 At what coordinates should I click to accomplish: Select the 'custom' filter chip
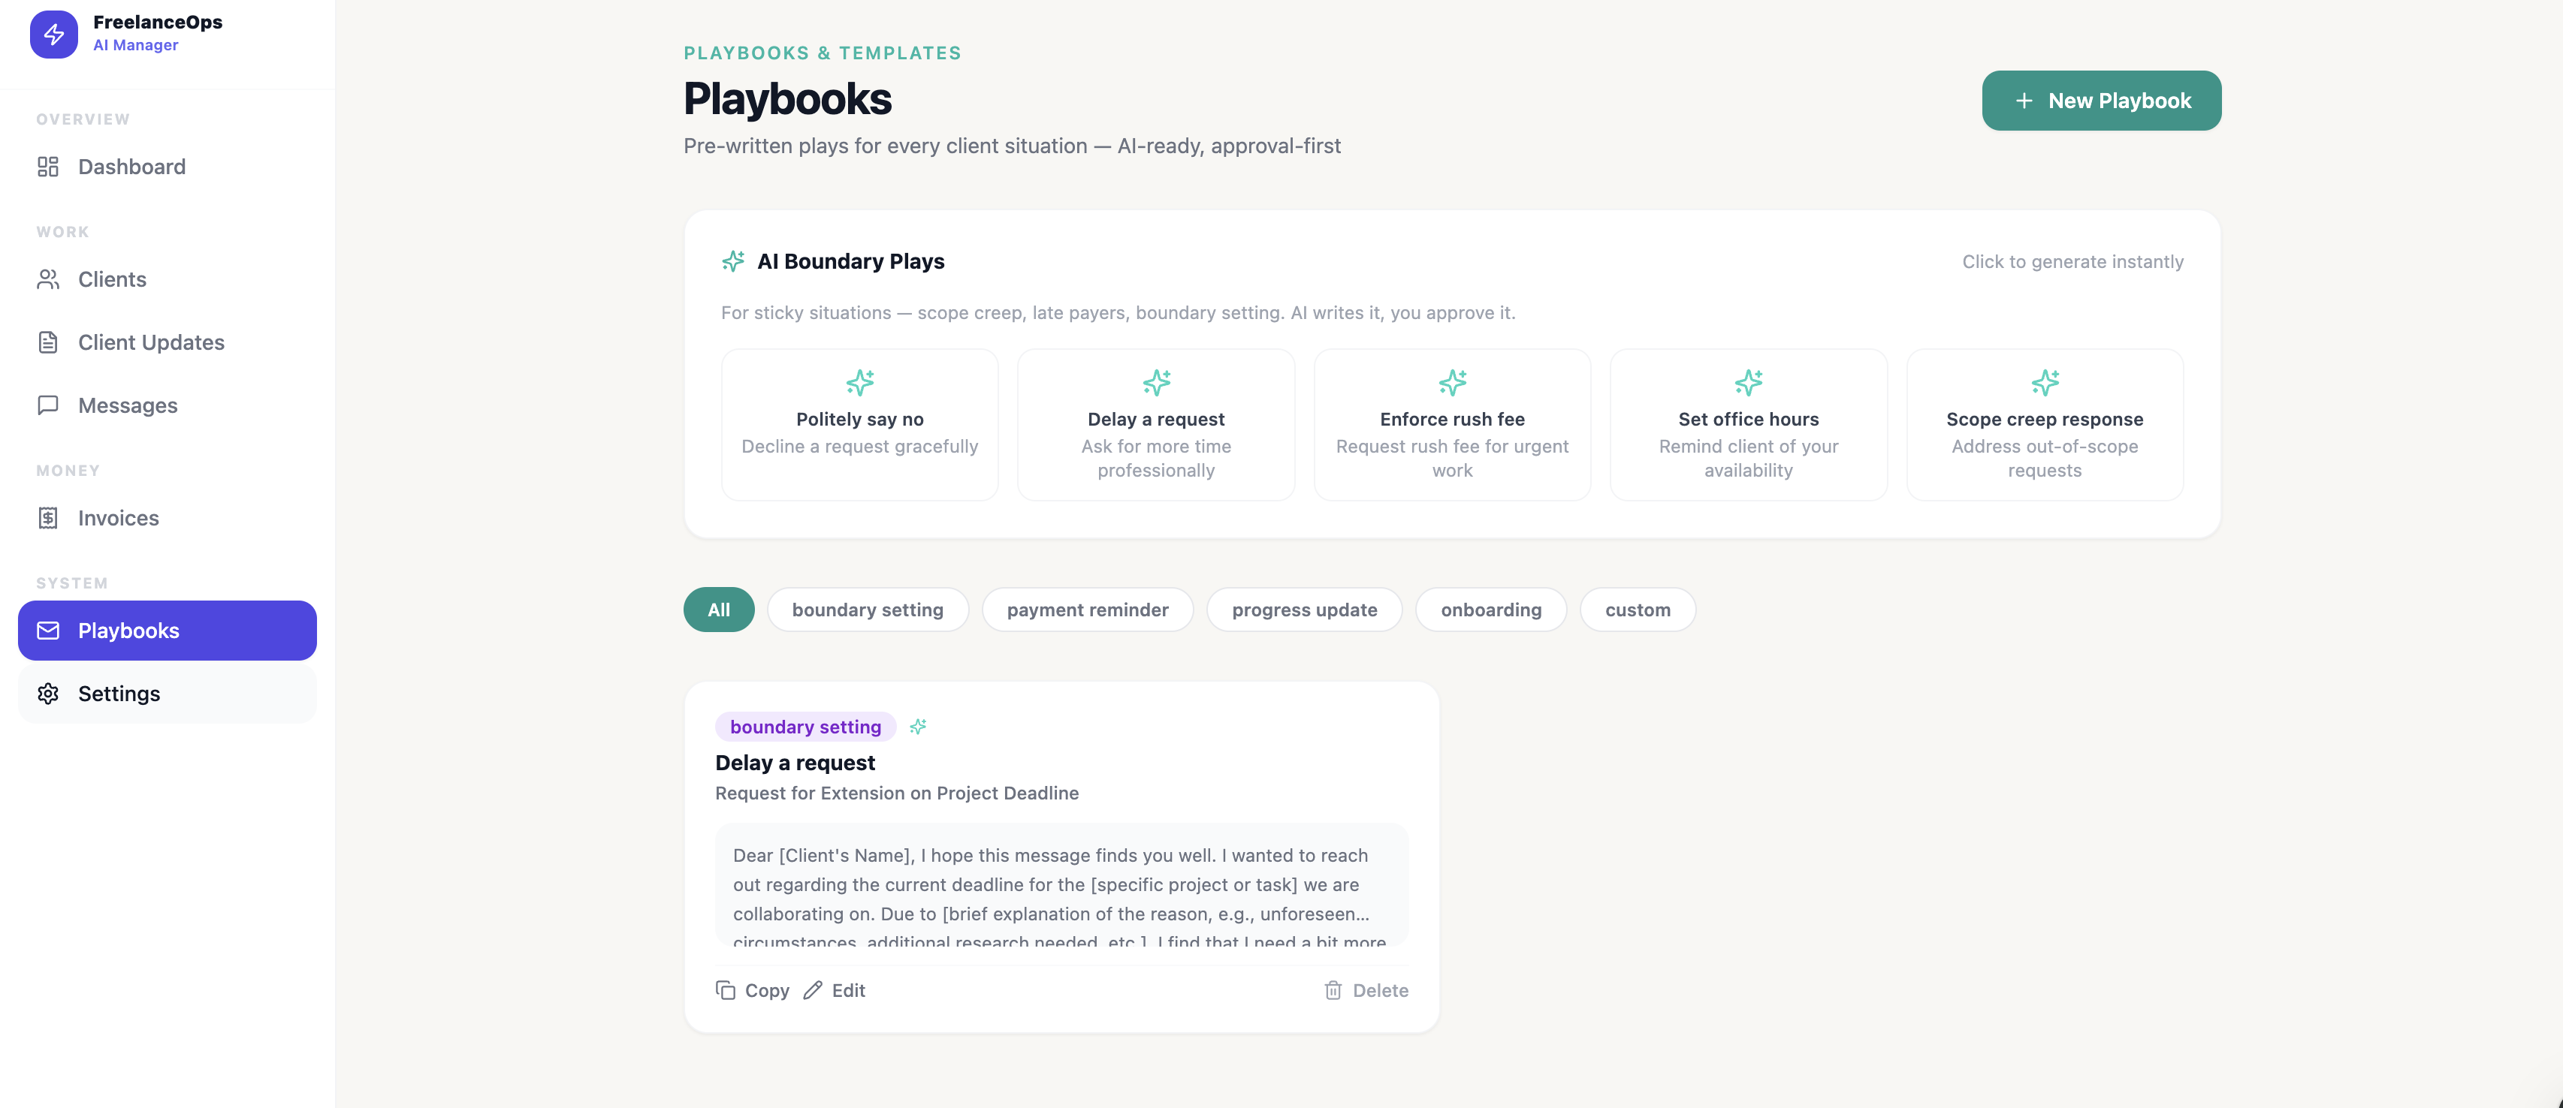pyautogui.click(x=1637, y=609)
